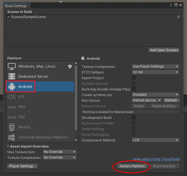187x176 pixels.
Task: Click the Windows, Mac, Linux monitor icon
Action: (12, 66)
